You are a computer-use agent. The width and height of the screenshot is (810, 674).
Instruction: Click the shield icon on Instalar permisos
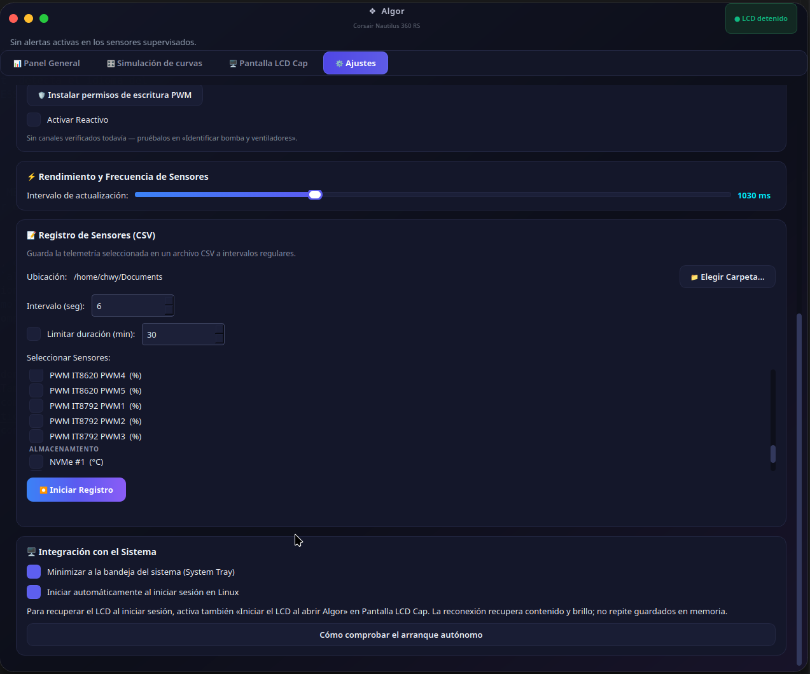pyautogui.click(x=41, y=95)
